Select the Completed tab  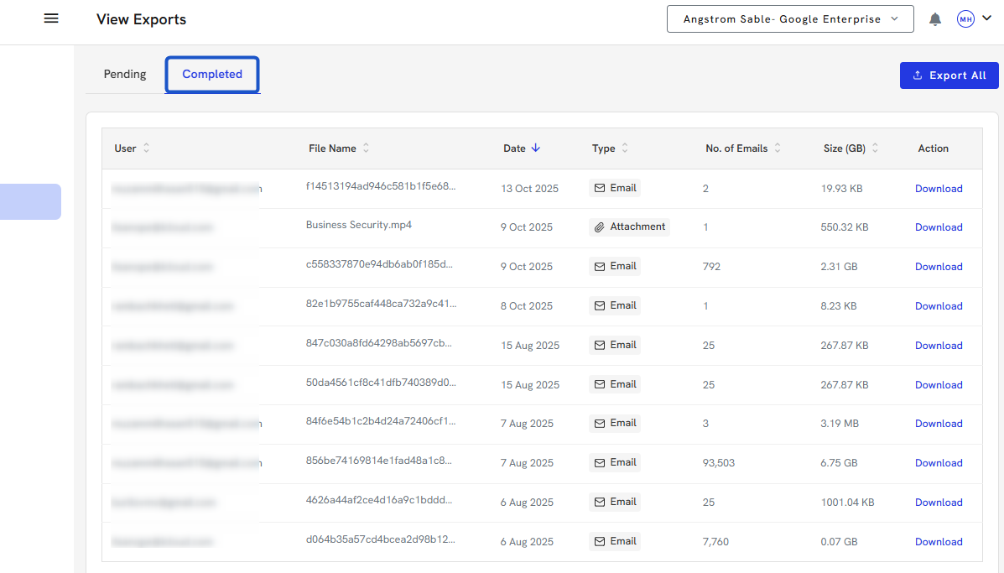coord(212,74)
